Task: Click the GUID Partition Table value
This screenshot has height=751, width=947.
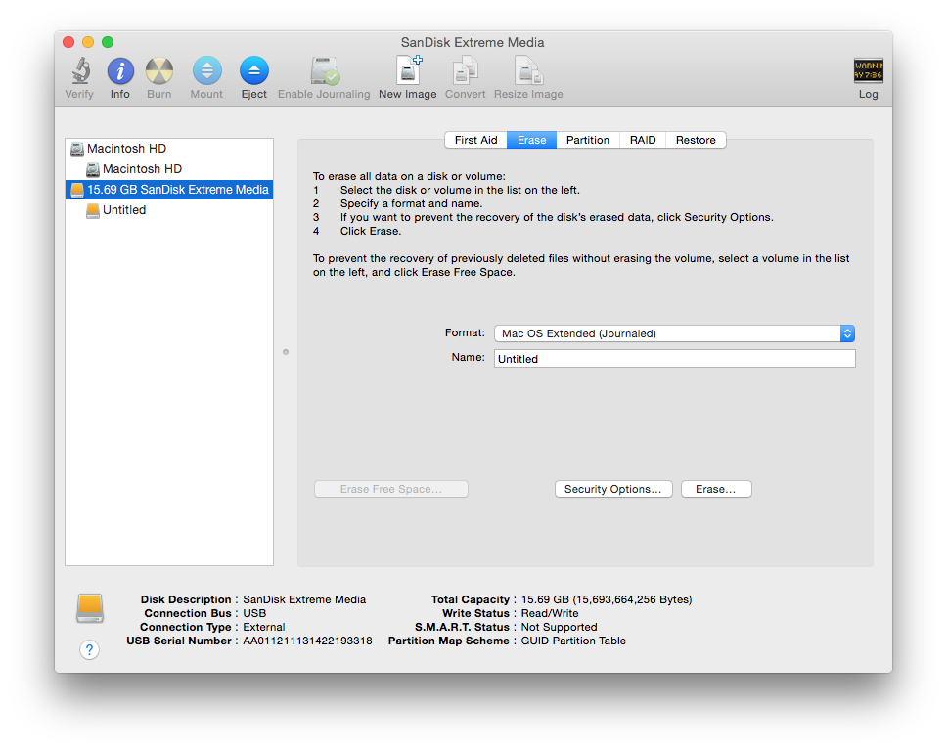Action: coord(573,641)
